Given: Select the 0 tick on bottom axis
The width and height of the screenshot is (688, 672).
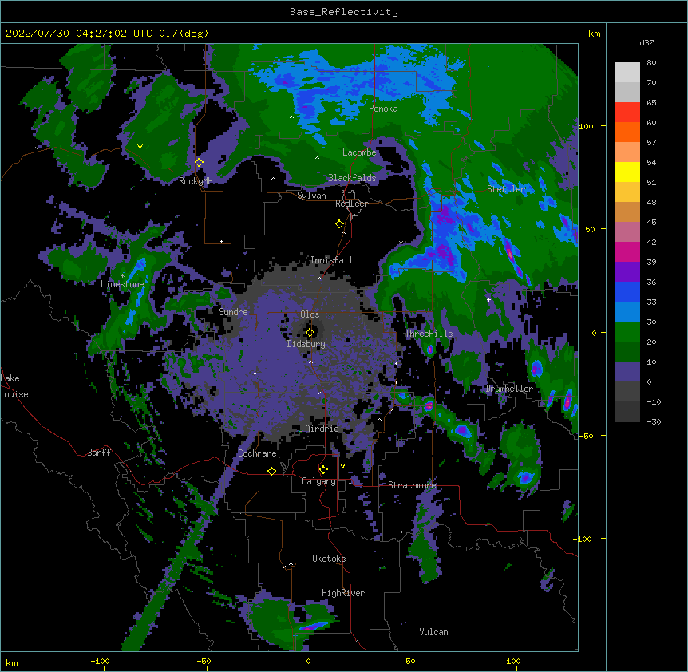Looking at the screenshot, I should coord(308,662).
